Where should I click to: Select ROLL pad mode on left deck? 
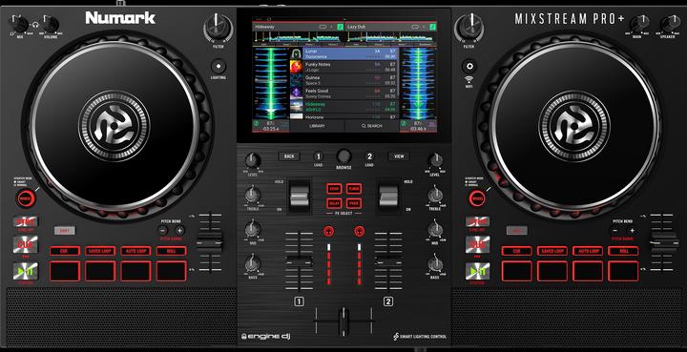(171, 251)
